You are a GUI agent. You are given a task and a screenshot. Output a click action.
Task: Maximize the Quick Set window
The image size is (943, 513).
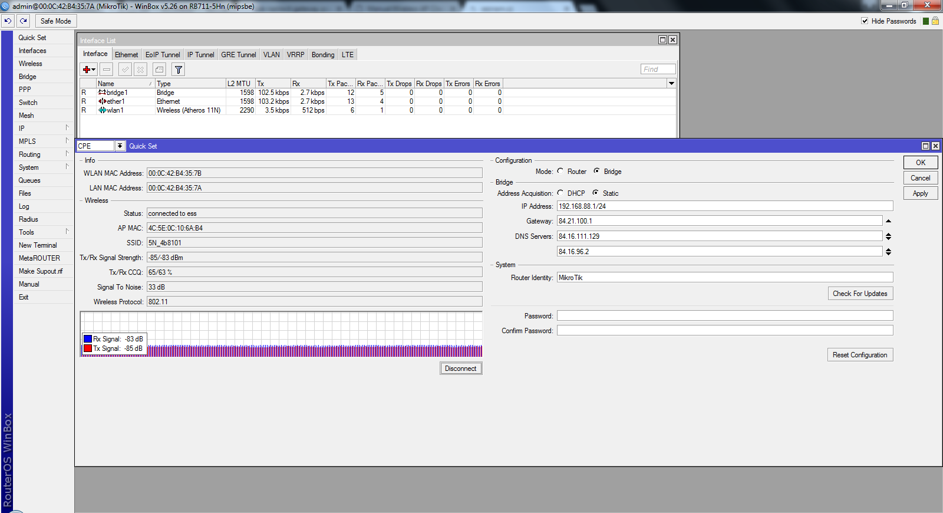[x=925, y=146]
